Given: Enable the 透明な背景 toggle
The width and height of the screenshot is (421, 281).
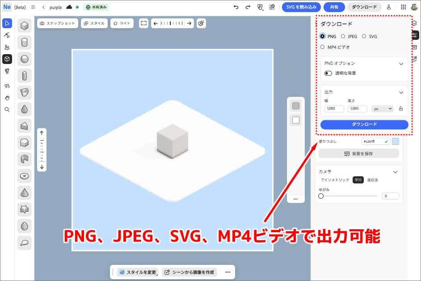Looking at the screenshot, I should click(328, 73).
